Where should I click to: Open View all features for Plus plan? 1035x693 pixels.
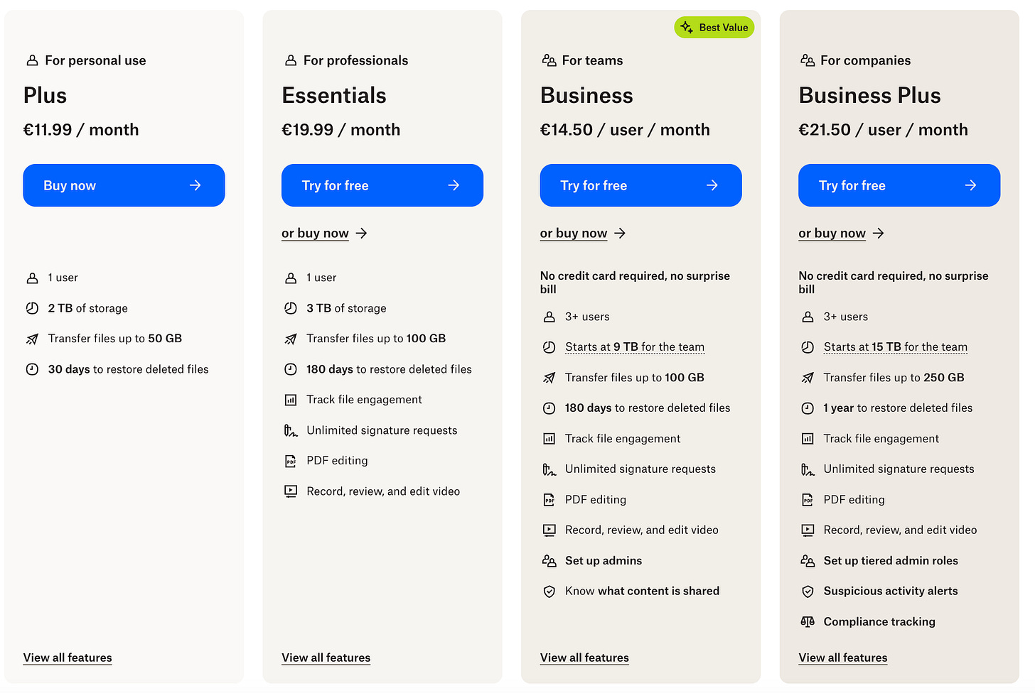point(68,657)
